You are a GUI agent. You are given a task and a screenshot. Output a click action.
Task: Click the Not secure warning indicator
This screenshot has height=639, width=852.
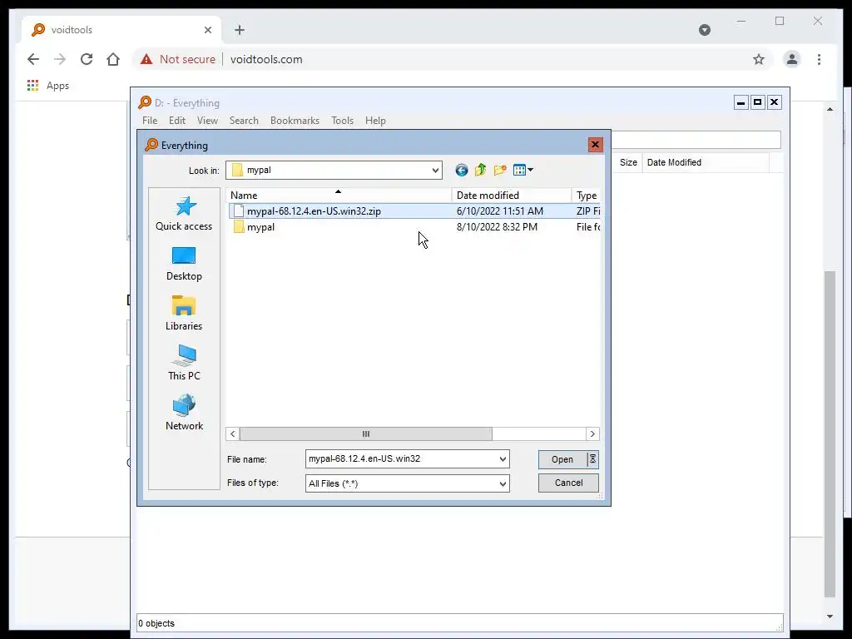tap(178, 59)
